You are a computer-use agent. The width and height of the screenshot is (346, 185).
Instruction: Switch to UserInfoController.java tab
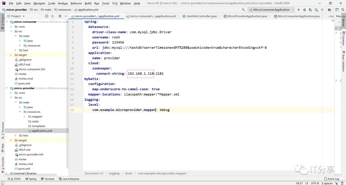pos(201,16)
